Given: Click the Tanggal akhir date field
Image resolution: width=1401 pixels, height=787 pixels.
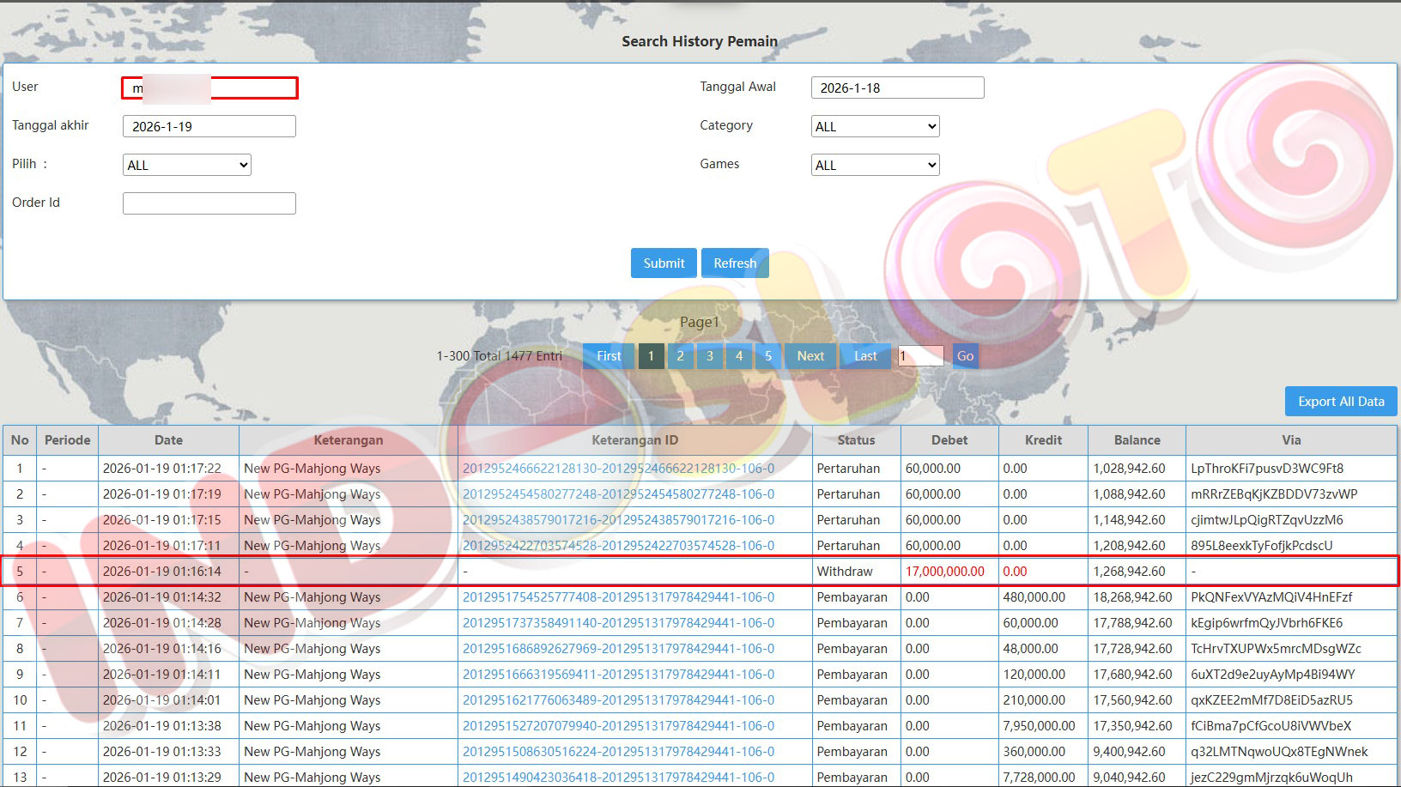Looking at the screenshot, I should click(x=209, y=127).
